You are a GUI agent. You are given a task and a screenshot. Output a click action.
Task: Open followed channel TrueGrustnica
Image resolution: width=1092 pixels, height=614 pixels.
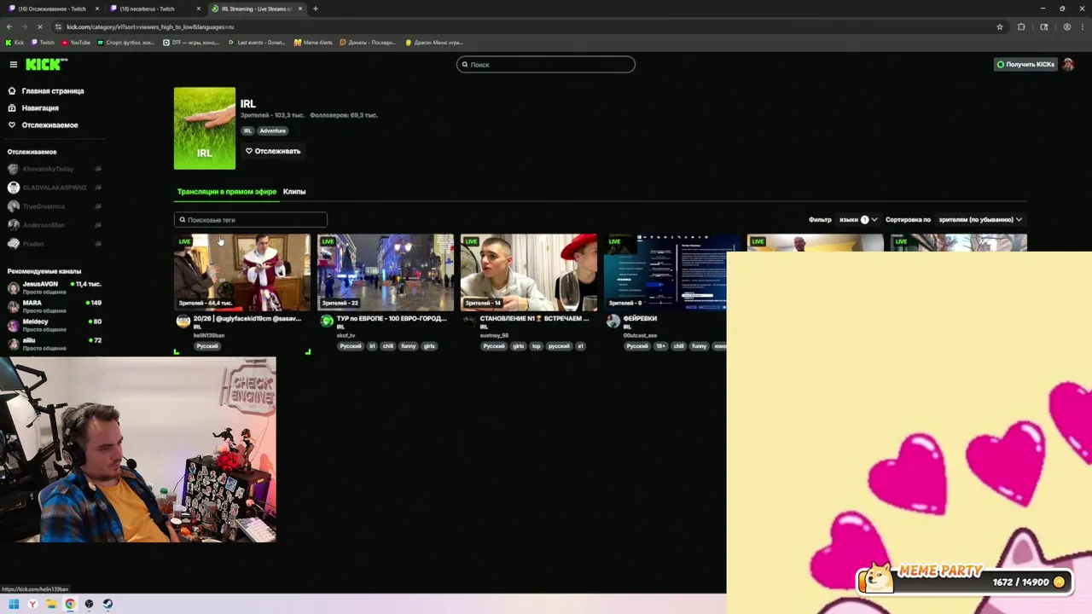click(55, 206)
